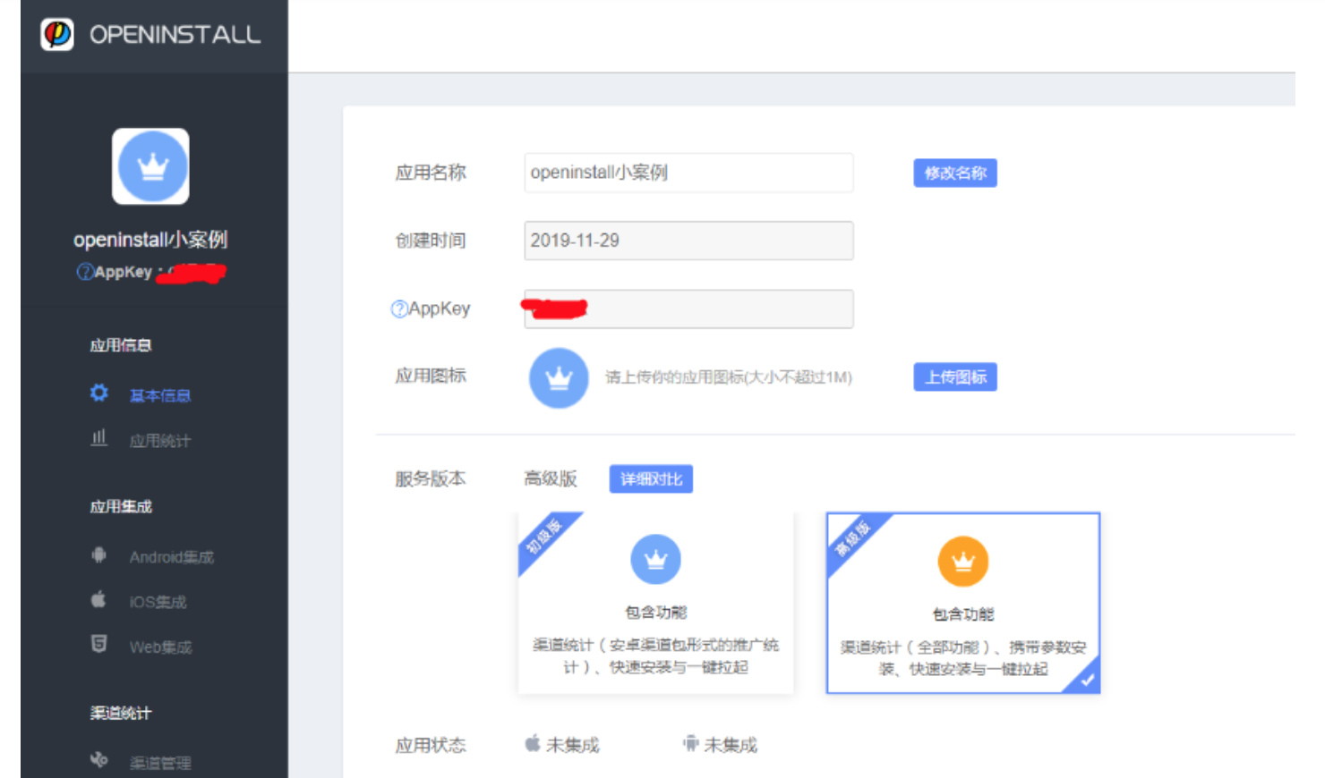Click the Android status icon beside 未集成
The height and width of the screenshot is (778, 1325).
tap(690, 743)
